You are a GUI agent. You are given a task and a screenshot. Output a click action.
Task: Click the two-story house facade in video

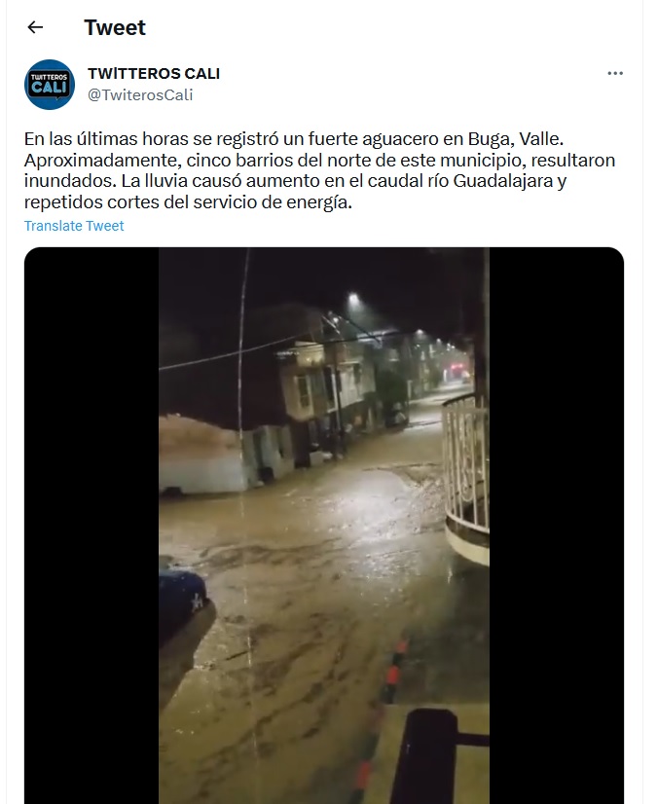tap(320, 395)
